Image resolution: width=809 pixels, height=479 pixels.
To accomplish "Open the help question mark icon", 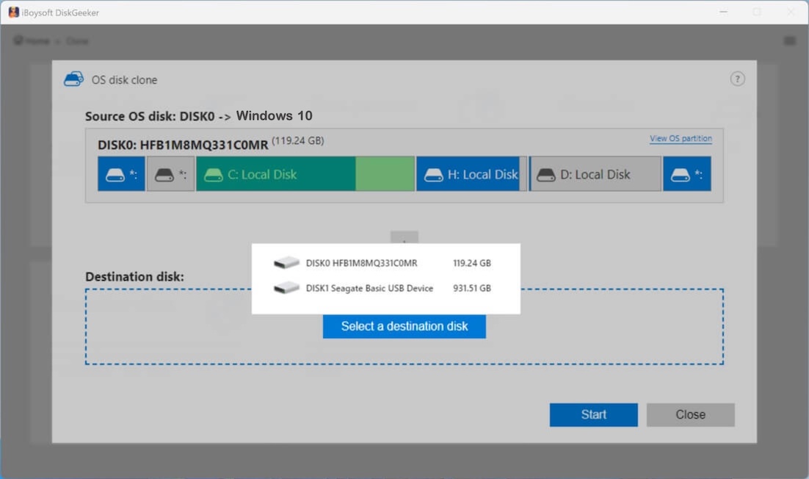I will click(x=737, y=78).
